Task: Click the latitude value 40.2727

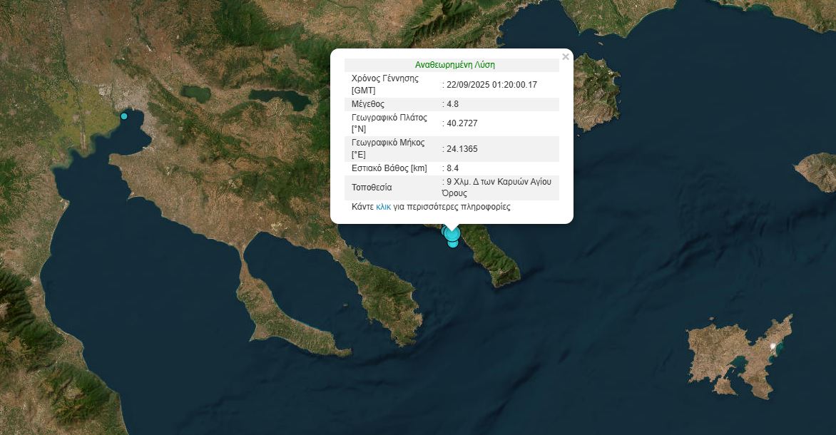Action: click(462, 123)
